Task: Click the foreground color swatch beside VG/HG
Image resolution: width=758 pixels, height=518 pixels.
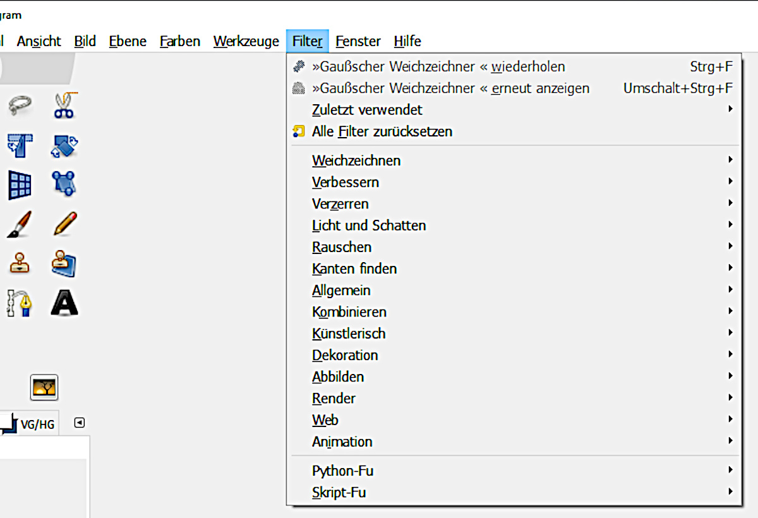Action: [x=8, y=422]
